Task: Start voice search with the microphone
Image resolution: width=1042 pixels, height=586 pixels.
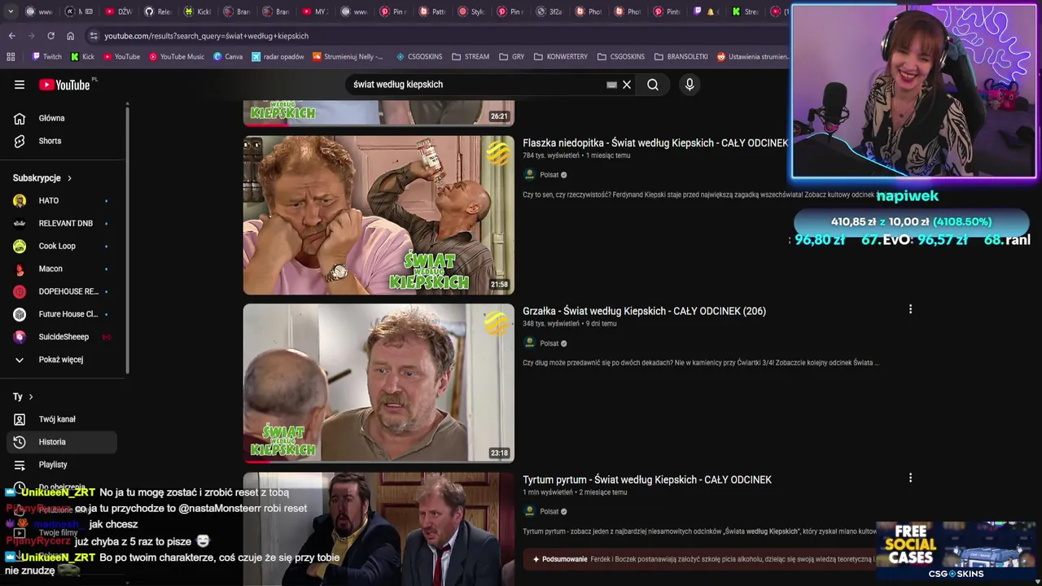Action: pyautogui.click(x=690, y=85)
